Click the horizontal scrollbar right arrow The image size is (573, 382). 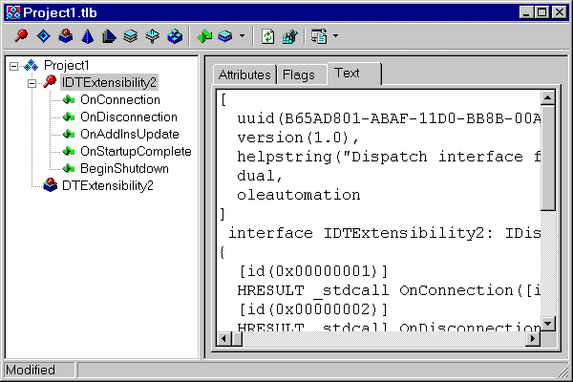(x=532, y=339)
